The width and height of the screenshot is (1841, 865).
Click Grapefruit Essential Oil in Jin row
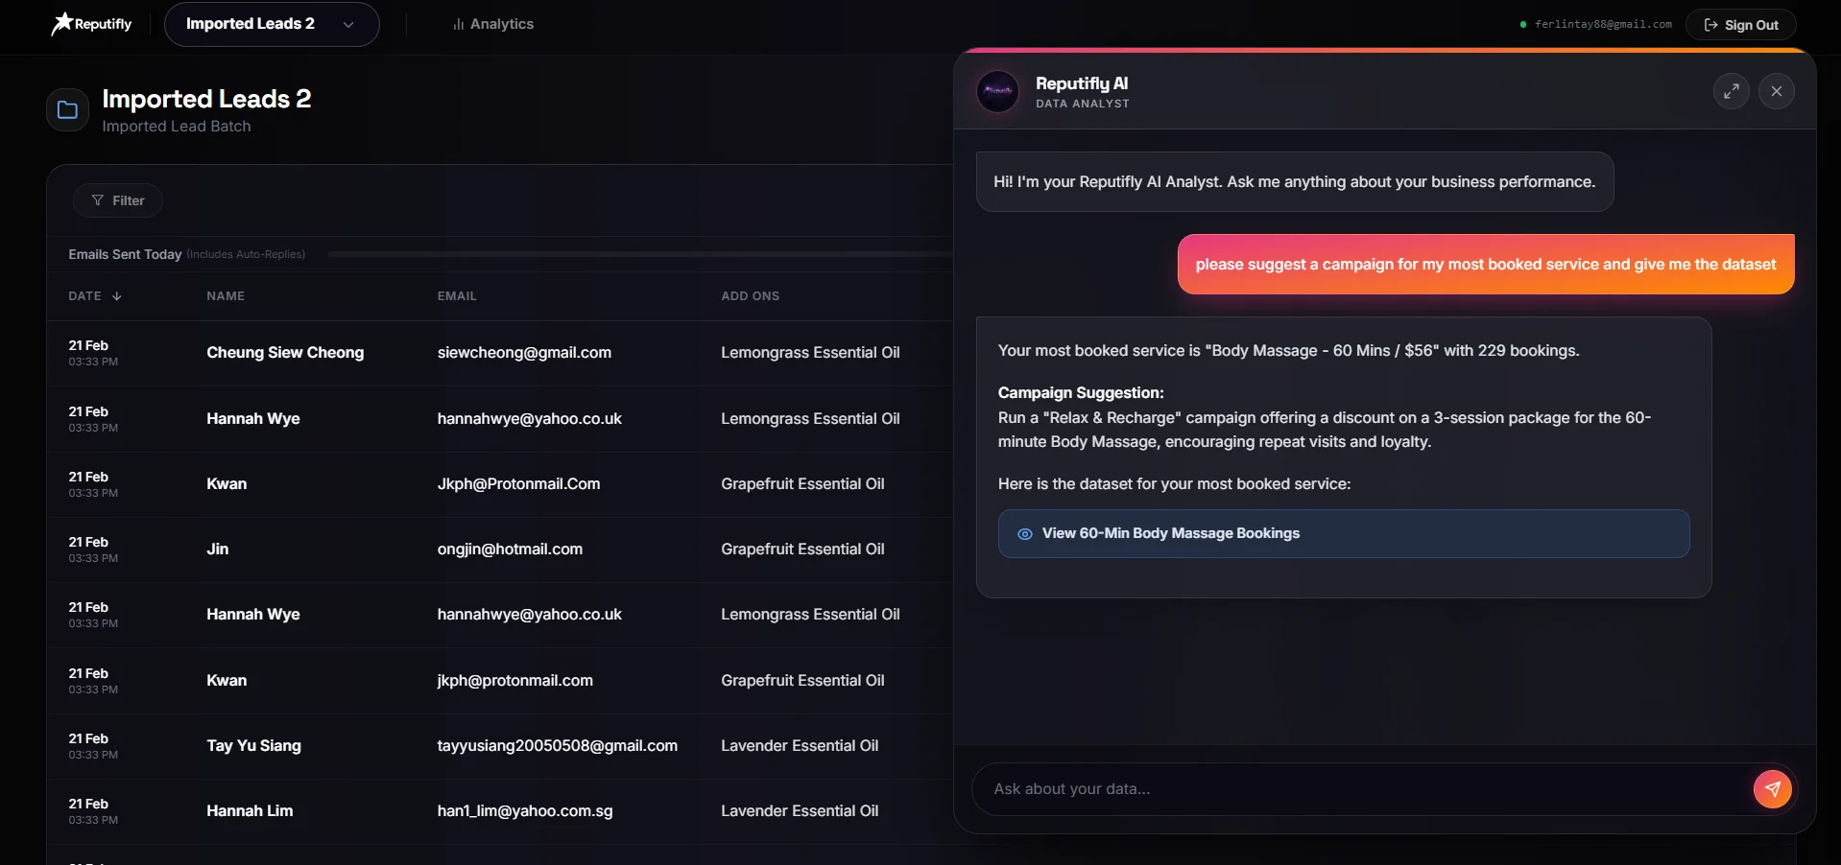click(x=802, y=549)
